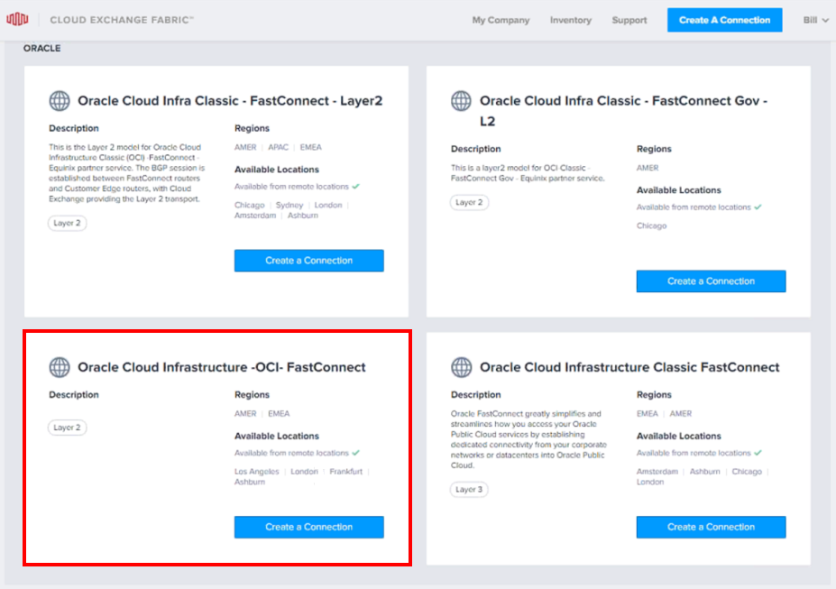
Task: Click remote locations checkmark in Classic FastConnect card
Action: 758,453
